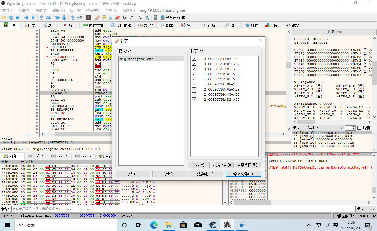
Task: Toggle checkbox for patch 0059CC0D:0F->E9
Action: click(x=194, y=74)
